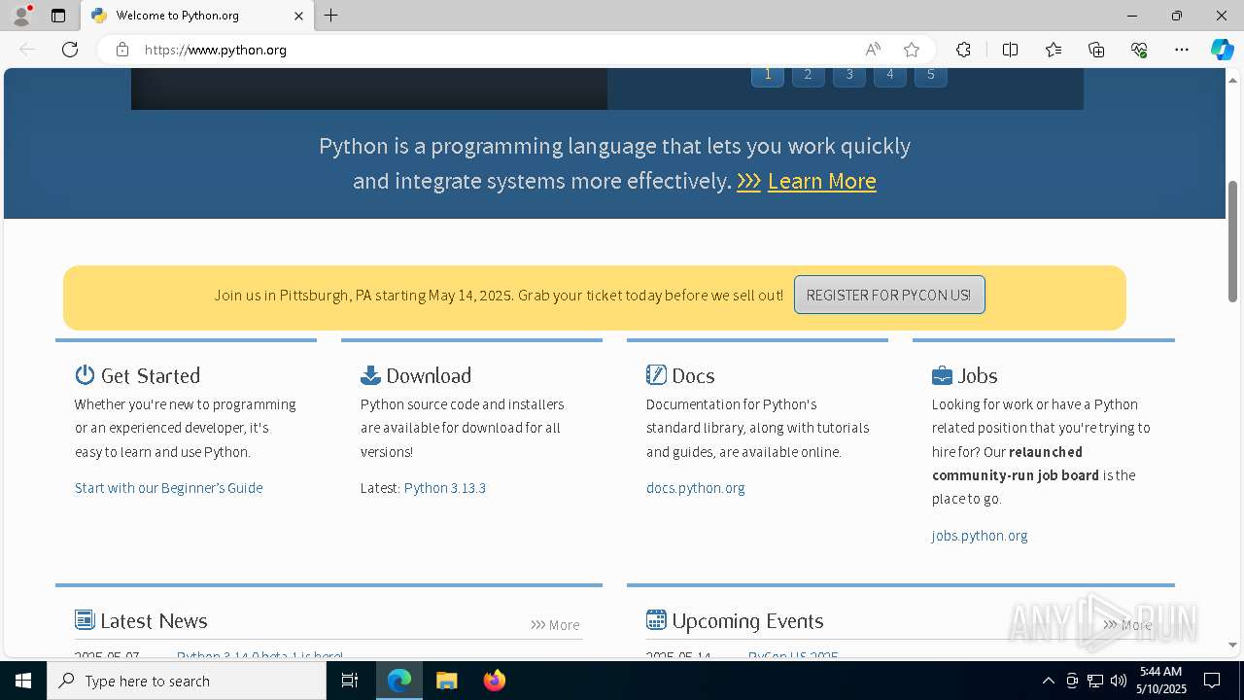
Task: Click the taskbar search box
Action: point(187,681)
